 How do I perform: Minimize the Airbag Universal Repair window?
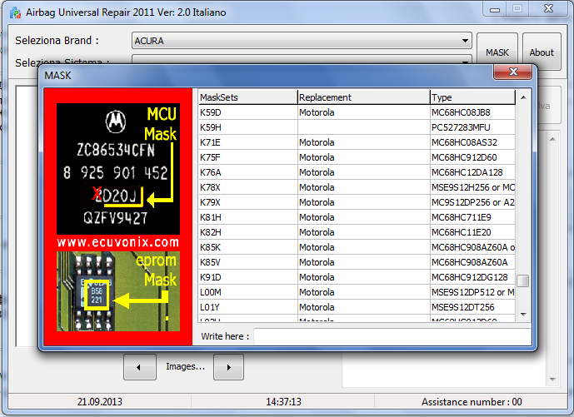(x=495, y=9)
